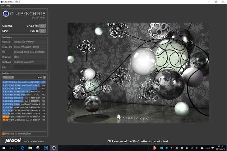The width and height of the screenshot is (227, 151).
Task: Switch the Chinese IME input indicator
Action: coord(212,148)
